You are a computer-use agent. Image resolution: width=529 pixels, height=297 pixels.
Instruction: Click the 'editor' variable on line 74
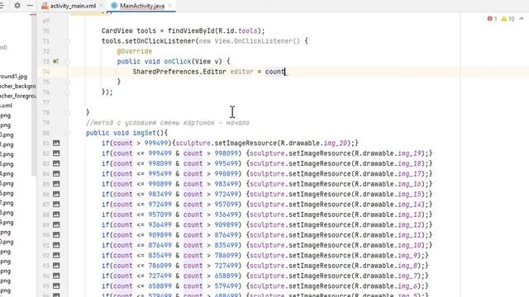241,72
